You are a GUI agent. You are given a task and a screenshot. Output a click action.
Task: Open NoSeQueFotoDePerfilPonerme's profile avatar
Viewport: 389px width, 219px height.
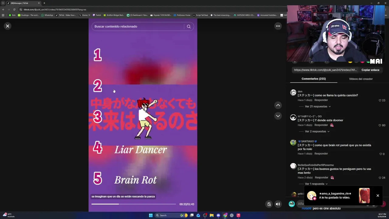(x=293, y=166)
